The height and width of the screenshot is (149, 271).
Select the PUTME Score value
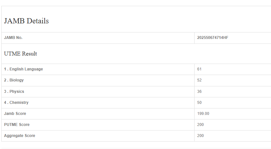pos(200,125)
